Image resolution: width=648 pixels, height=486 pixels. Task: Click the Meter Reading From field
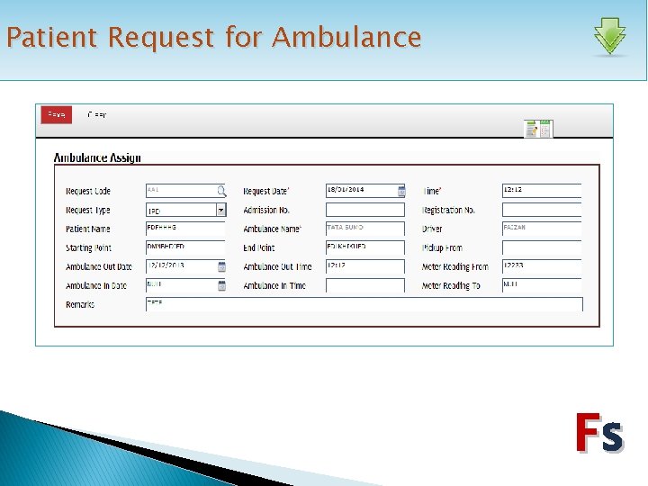tap(542, 266)
